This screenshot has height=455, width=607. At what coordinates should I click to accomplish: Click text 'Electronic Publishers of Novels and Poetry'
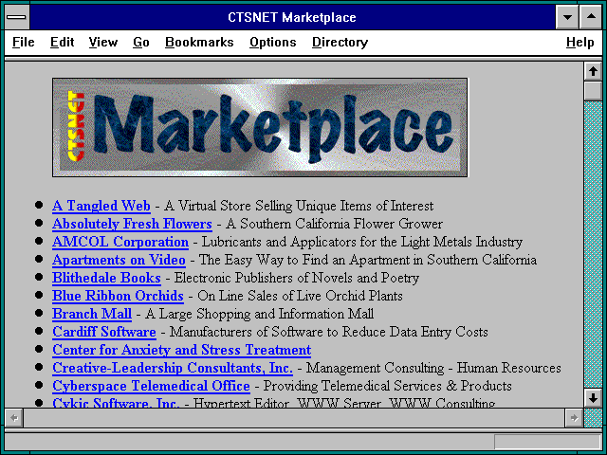(x=297, y=278)
